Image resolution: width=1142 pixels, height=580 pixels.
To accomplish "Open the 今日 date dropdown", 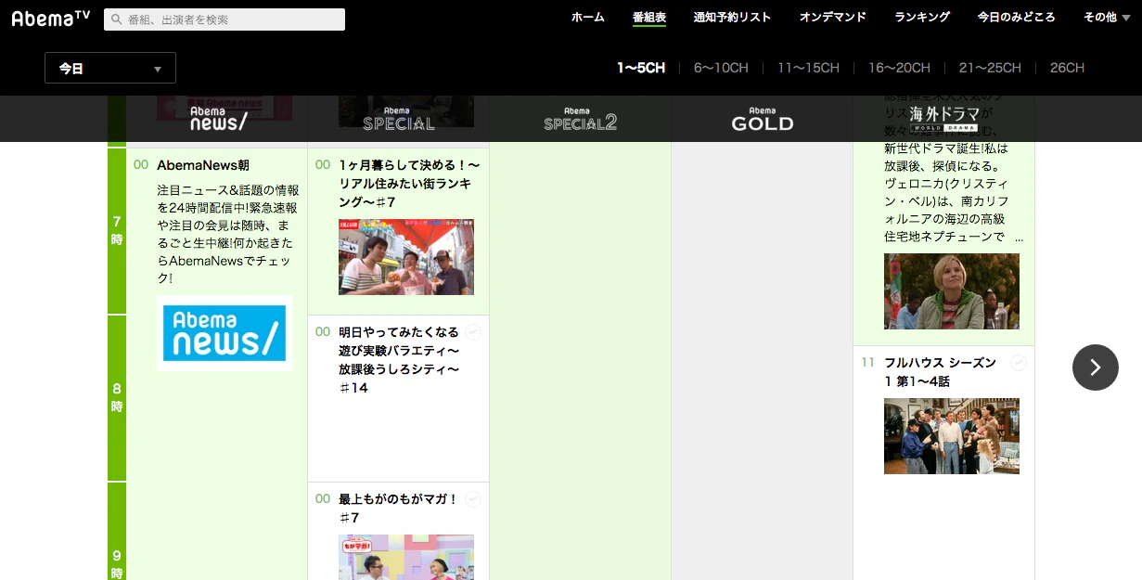I will [110, 68].
